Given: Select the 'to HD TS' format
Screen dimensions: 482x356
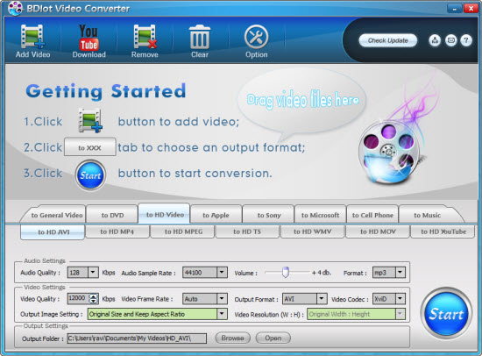Looking at the screenshot, I should pyautogui.click(x=247, y=231).
